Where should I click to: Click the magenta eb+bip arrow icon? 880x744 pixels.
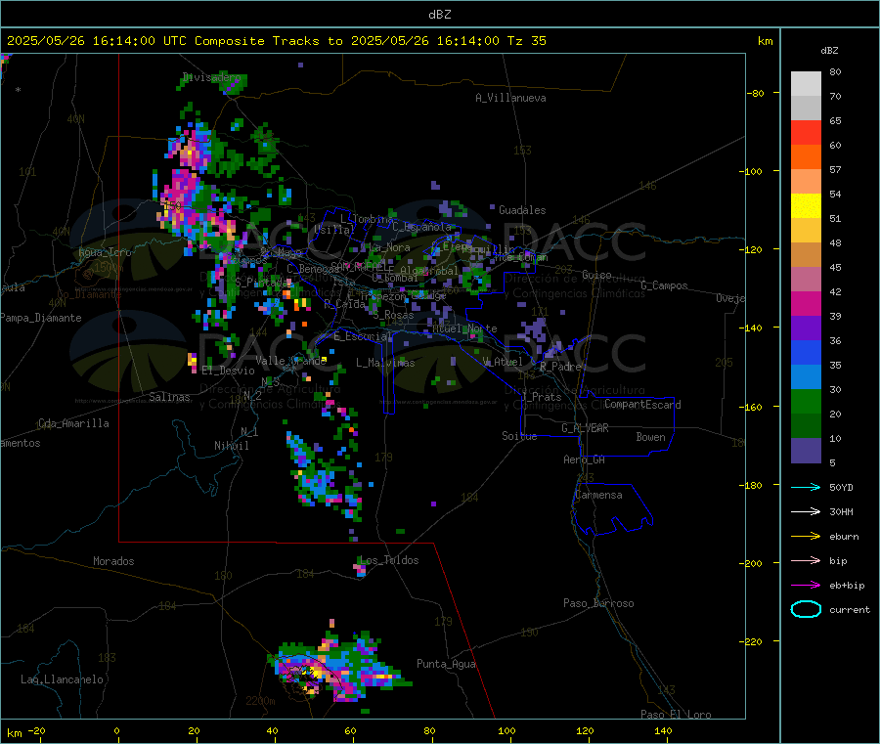806,586
